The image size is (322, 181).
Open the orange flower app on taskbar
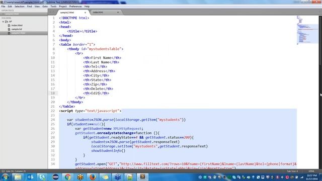click(x=80, y=177)
